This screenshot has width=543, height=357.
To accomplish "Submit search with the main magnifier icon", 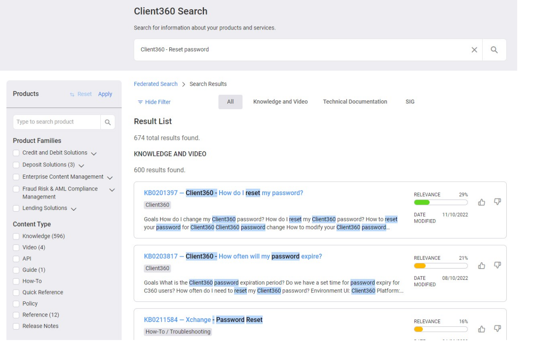I will (495, 50).
